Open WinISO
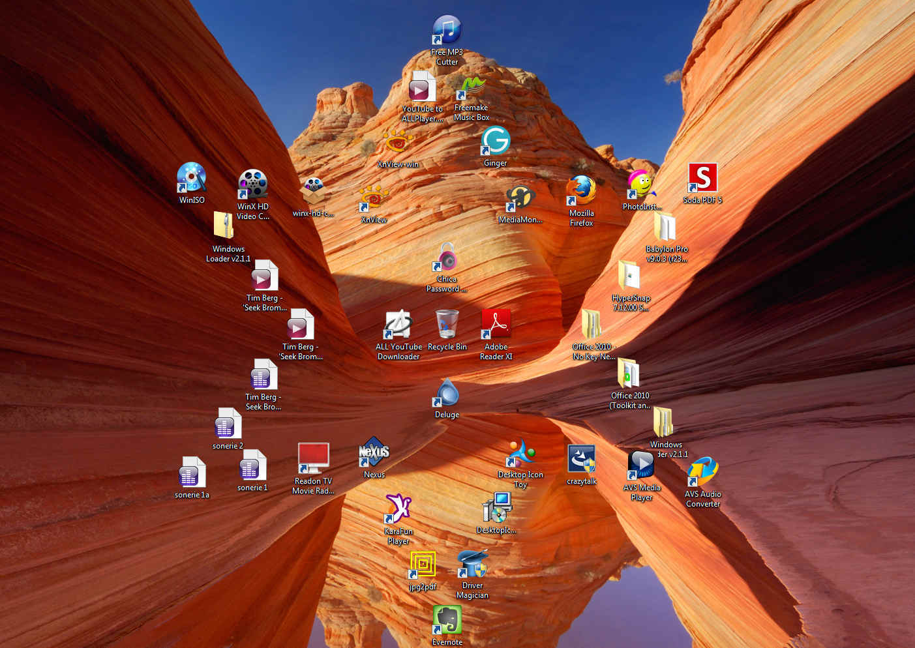 [191, 177]
